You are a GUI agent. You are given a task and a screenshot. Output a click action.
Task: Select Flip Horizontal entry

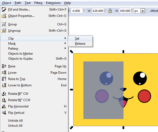coord(34,106)
